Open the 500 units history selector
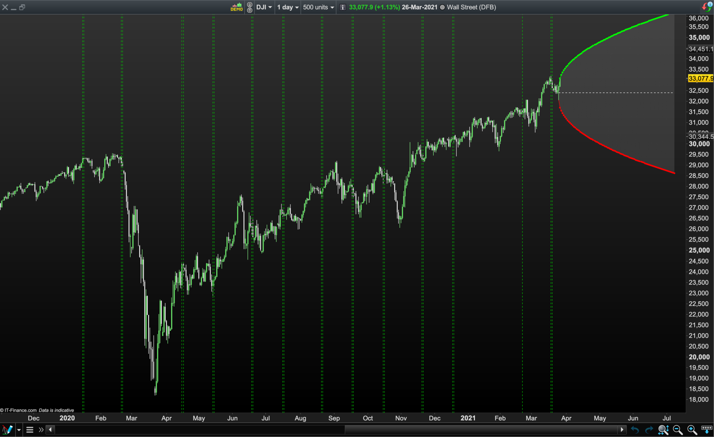Image resolution: width=714 pixels, height=437 pixels. point(318,7)
